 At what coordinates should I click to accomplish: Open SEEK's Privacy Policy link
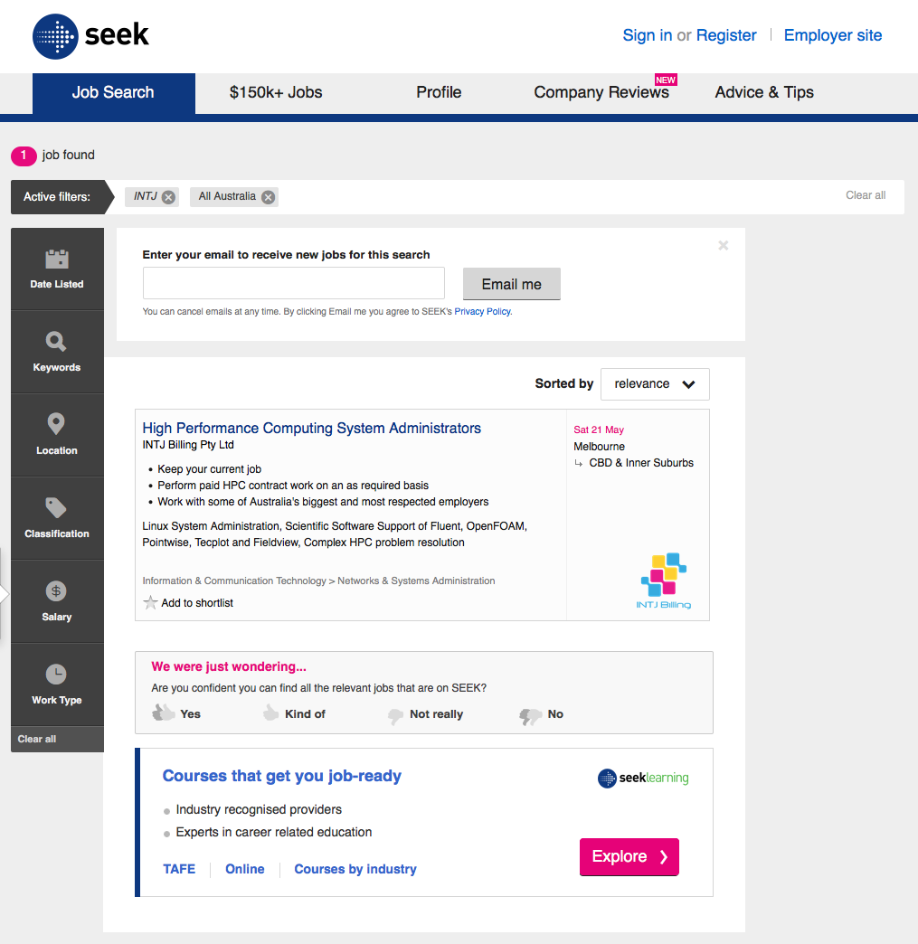coord(482,311)
